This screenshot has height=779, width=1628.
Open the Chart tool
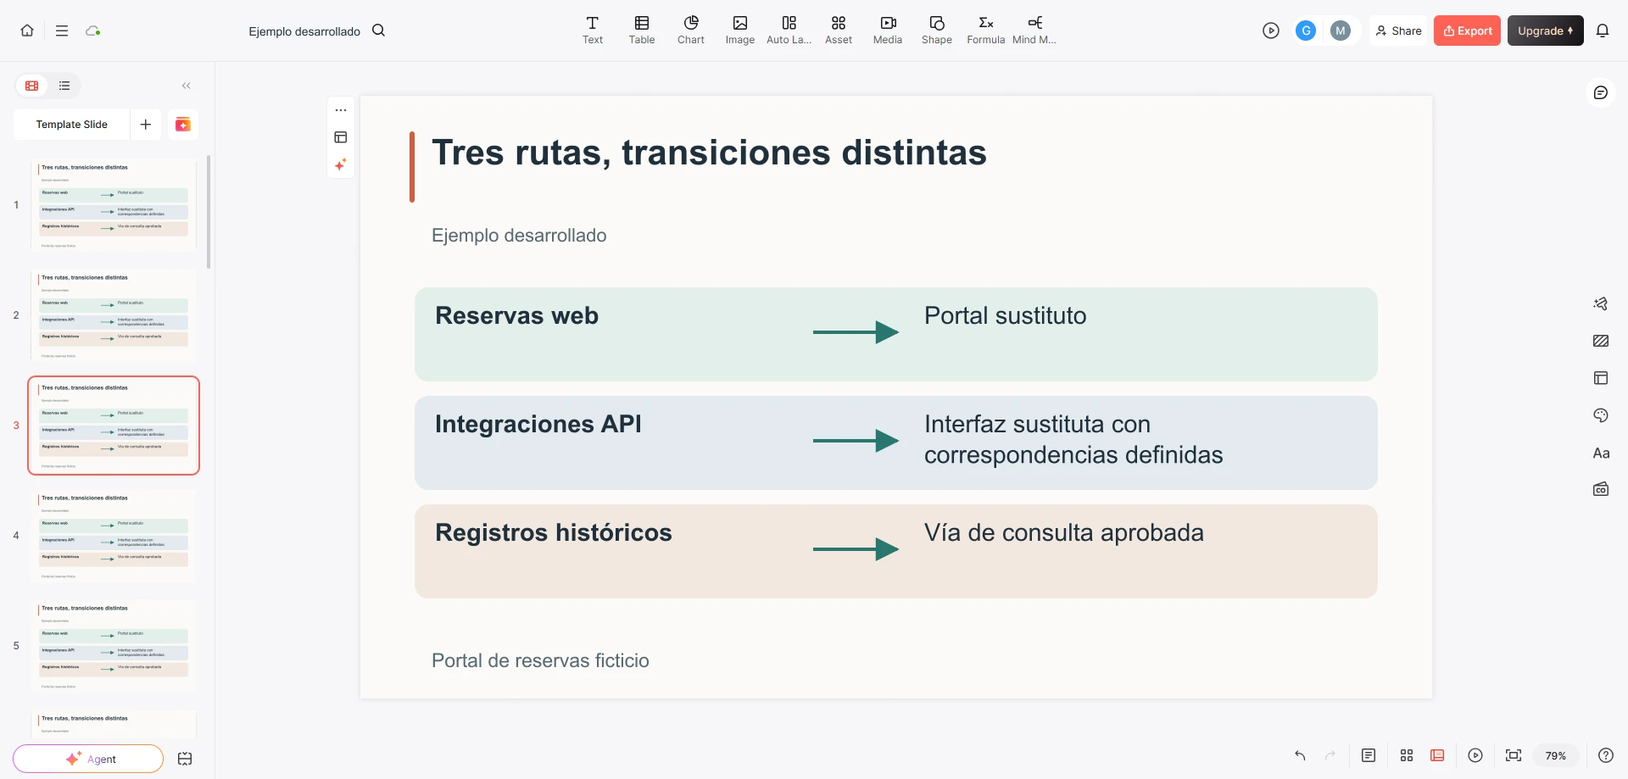tap(691, 30)
